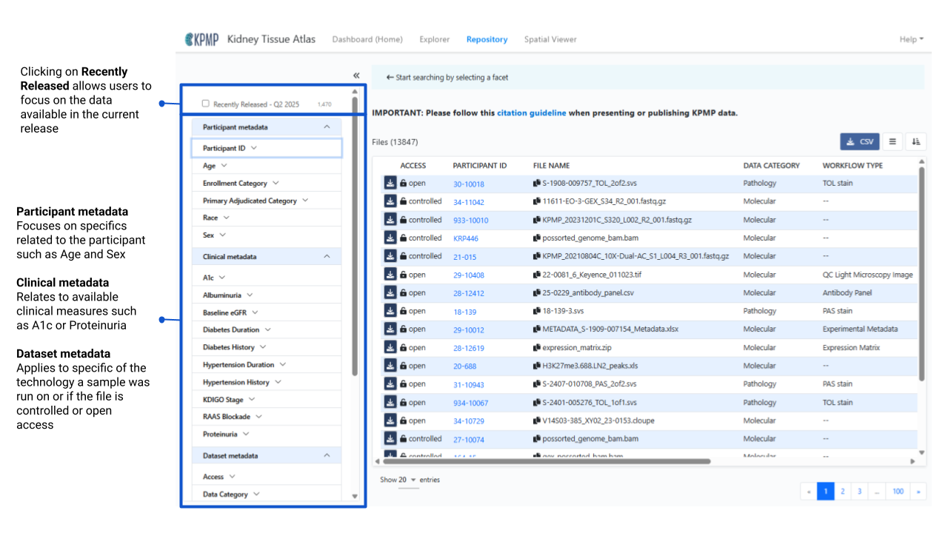This screenshot has height=533, width=948.
Task: Download S-2407-010708_PAS_2of2.svs file
Action: tap(390, 383)
